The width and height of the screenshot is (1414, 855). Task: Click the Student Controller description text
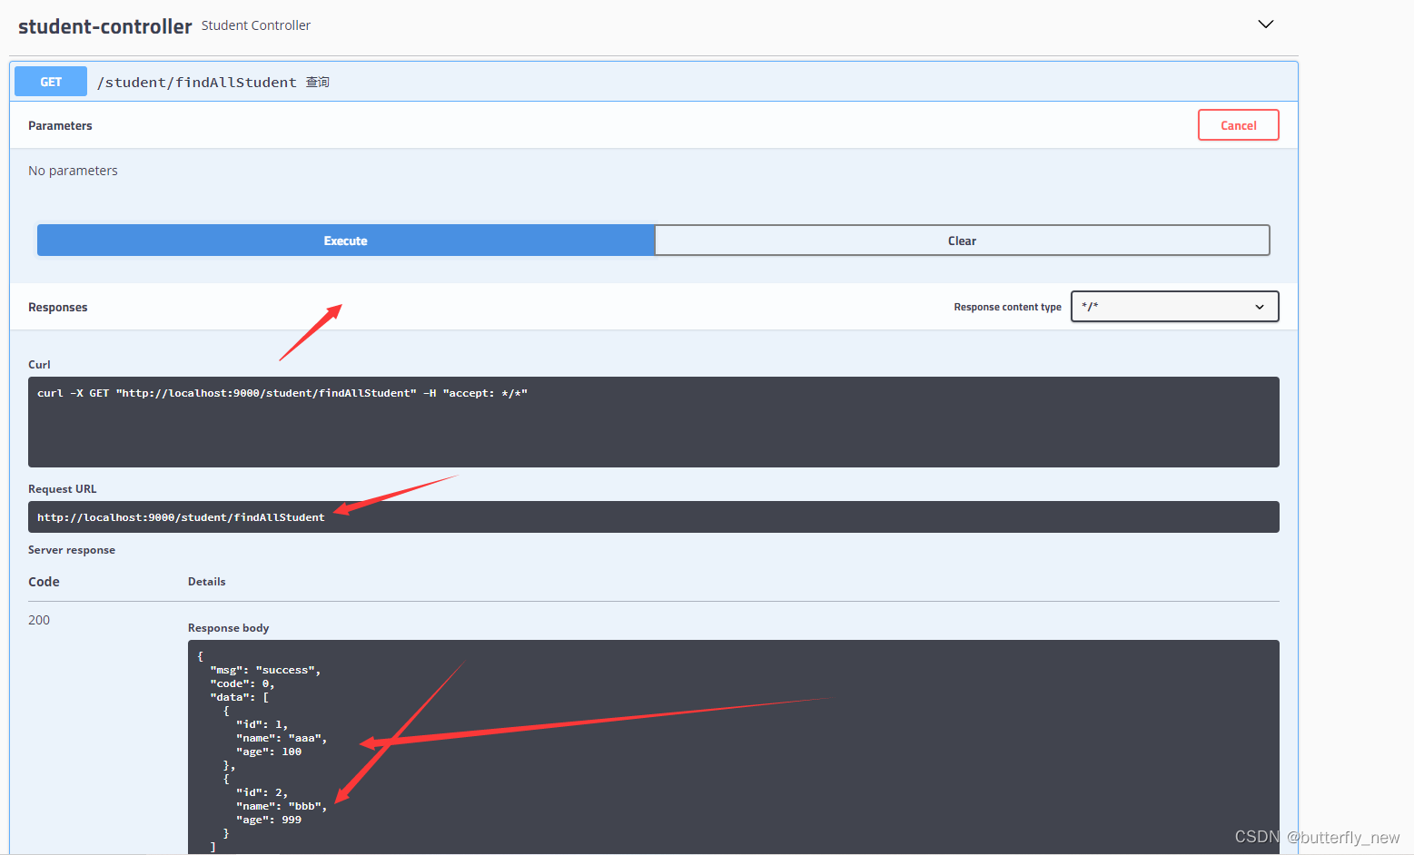click(x=256, y=25)
